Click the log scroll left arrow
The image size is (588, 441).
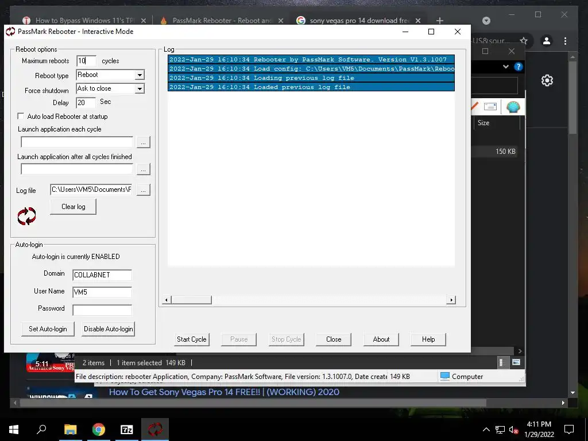[x=167, y=300]
